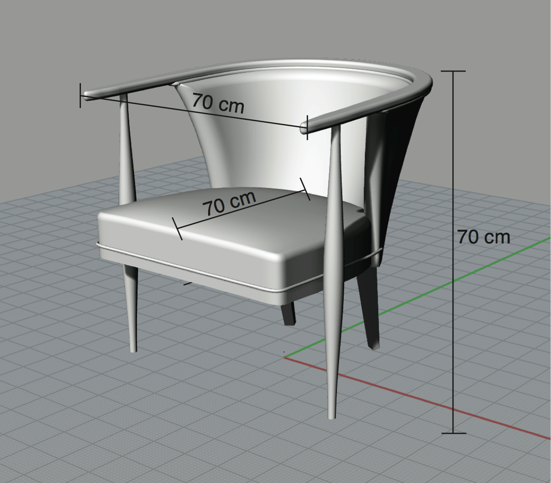The width and height of the screenshot is (551, 483).
Task: Click the top tick of the height dimension
Action: [x=453, y=71]
